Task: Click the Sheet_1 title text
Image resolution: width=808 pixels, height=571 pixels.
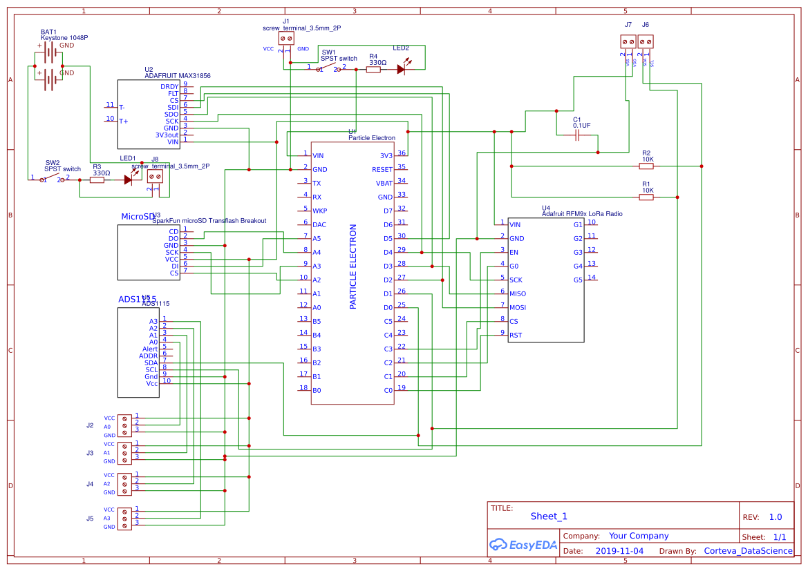Action: click(x=547, y=516)
